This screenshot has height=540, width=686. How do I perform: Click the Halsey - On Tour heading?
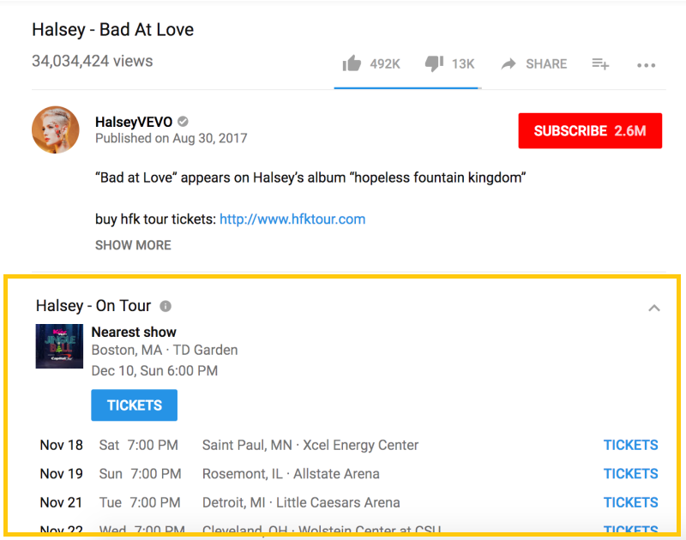[x=93, y=306]
